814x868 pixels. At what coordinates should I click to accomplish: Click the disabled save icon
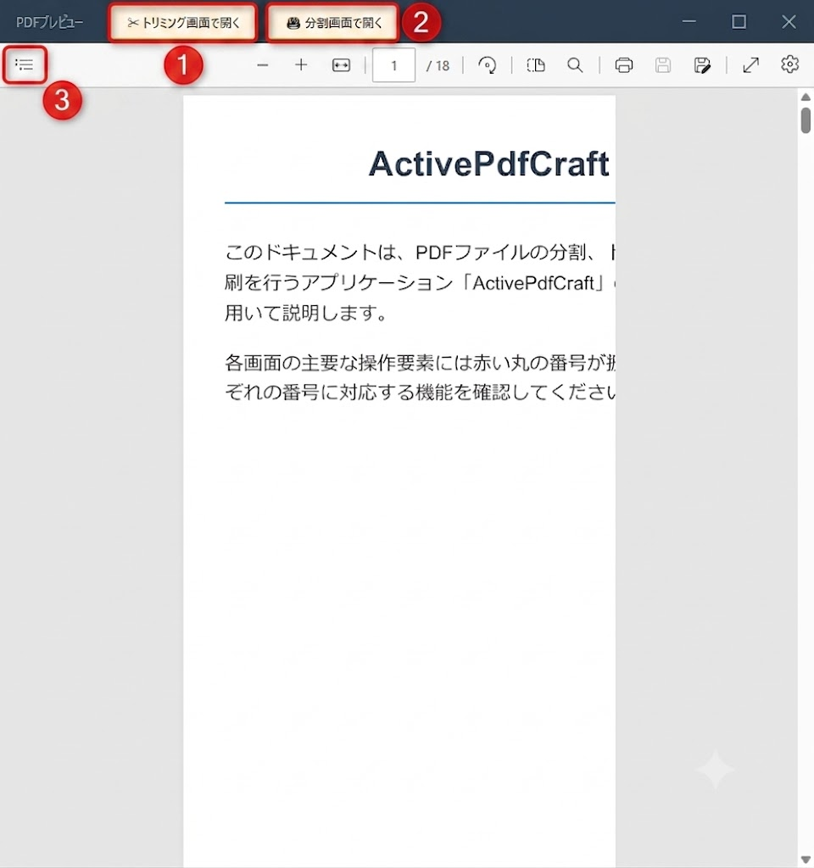click(x=663, y=65)
